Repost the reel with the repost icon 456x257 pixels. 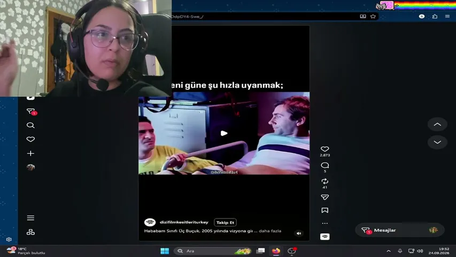(325, 182)
